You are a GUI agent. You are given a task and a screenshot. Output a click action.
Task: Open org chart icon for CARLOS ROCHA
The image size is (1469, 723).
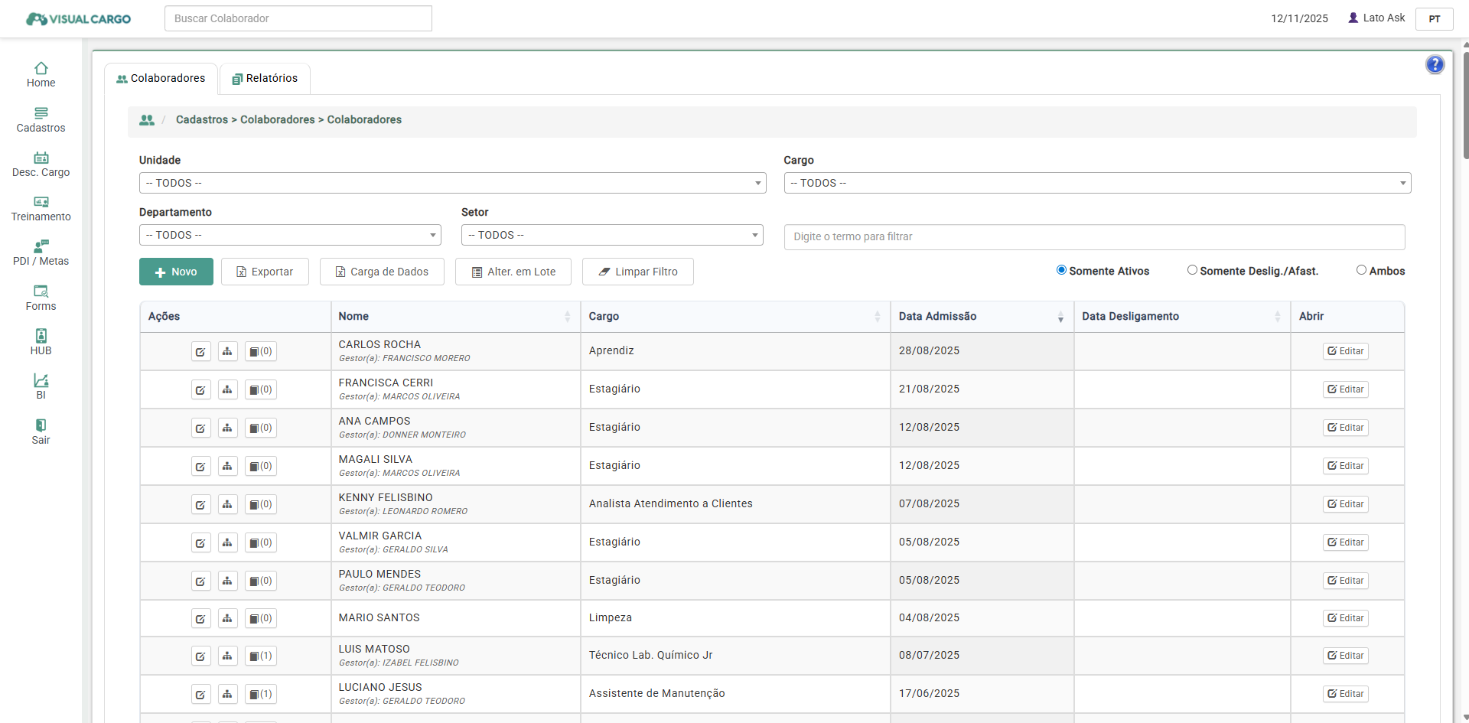pos(227,351)
